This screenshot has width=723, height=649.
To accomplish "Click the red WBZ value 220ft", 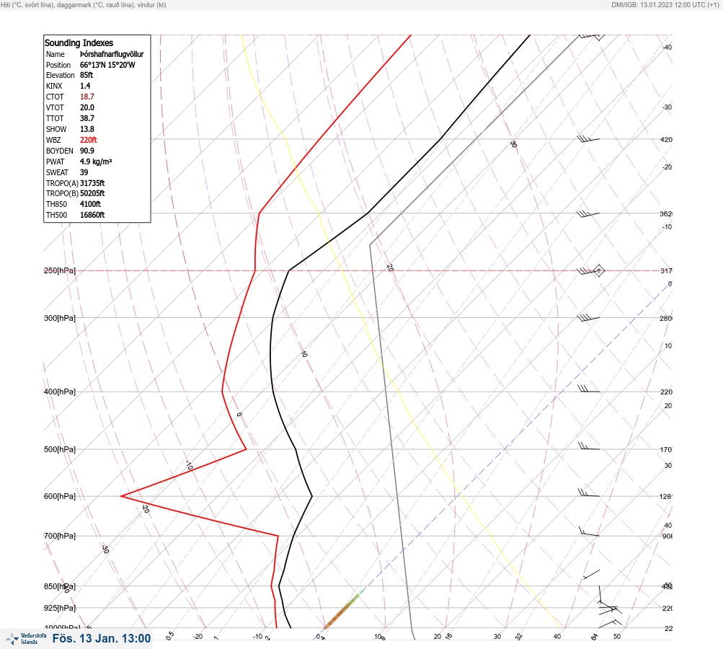I will [88, 140].
